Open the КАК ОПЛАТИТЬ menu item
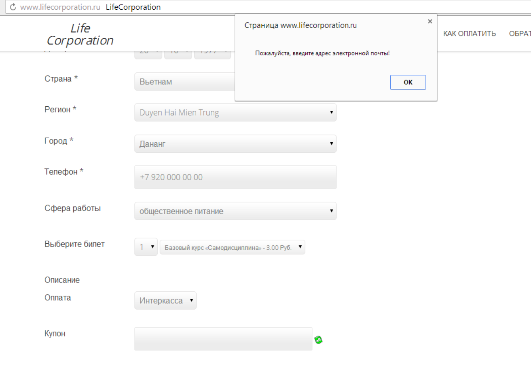Image resolution: width=531 pixels, height=386 pixels. (x=469, y=34)
